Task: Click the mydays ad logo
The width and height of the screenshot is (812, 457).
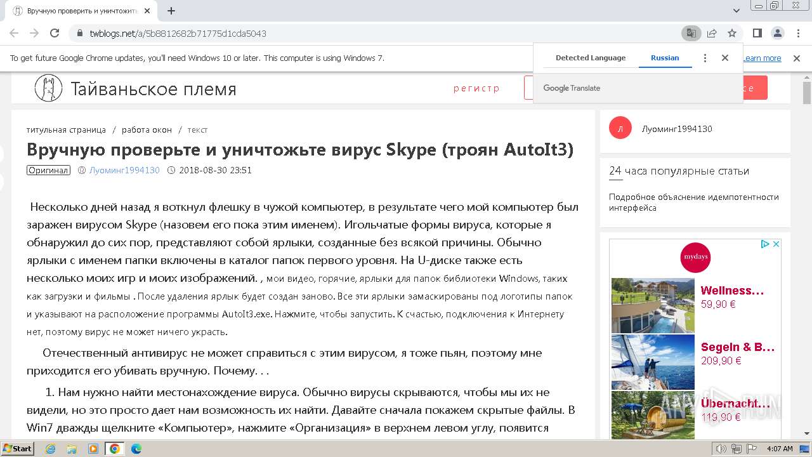Action: [x=695, y=258]
